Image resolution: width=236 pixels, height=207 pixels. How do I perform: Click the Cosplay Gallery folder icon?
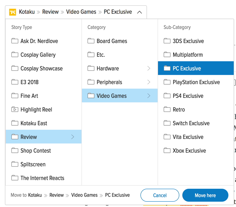tap(15, 55)
